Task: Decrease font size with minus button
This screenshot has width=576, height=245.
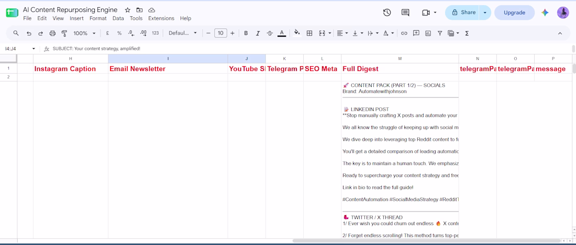Action: coord(208,33)
